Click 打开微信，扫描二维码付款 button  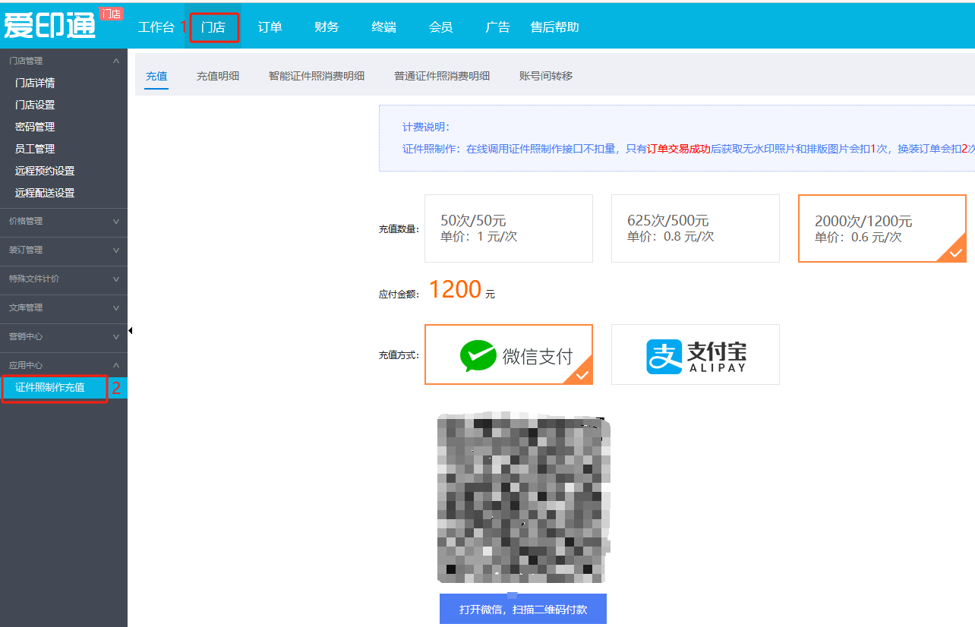[522, 609]
